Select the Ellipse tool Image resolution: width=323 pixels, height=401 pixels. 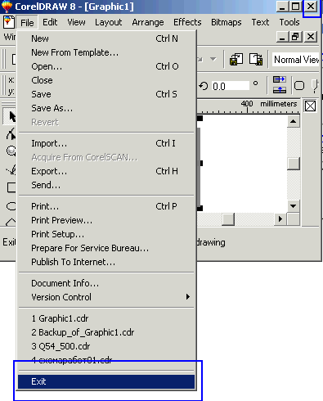pyautogui.click(x=11, y=206)
